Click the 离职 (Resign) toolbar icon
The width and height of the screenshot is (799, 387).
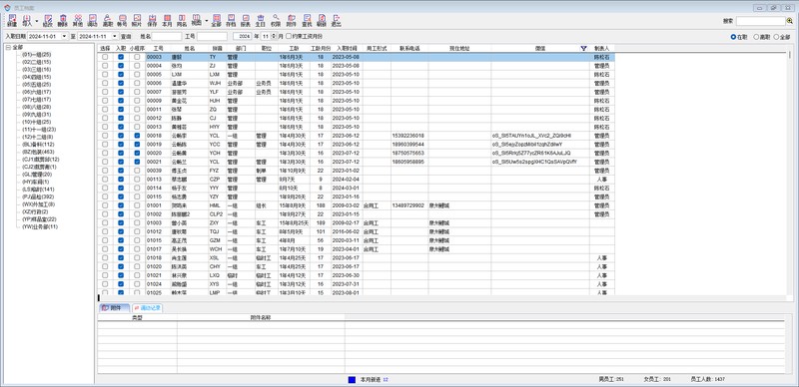click(108, 20)
